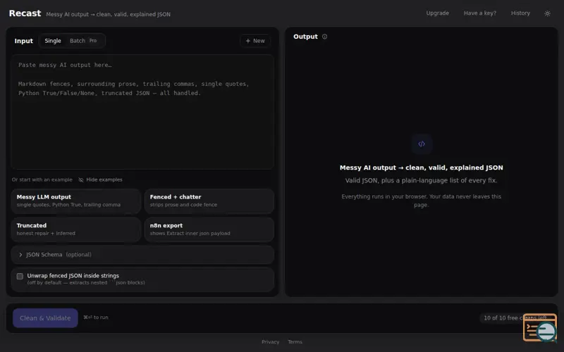Switch to Batch Pro mode
564x352 pixels.
point(83,41)
